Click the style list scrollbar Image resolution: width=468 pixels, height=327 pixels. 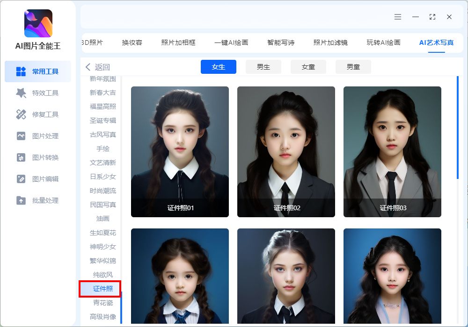[121, 307]
